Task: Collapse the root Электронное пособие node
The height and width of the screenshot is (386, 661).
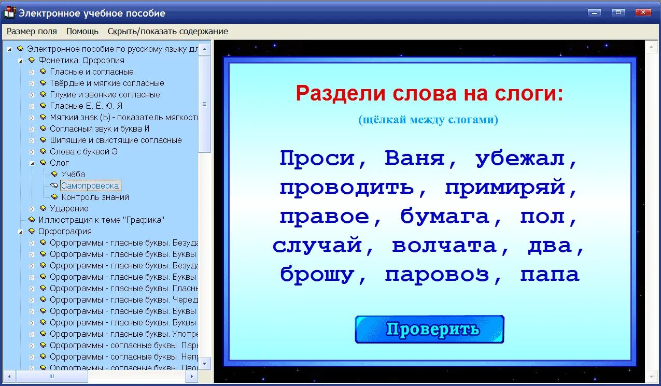Action: (10, 49)
